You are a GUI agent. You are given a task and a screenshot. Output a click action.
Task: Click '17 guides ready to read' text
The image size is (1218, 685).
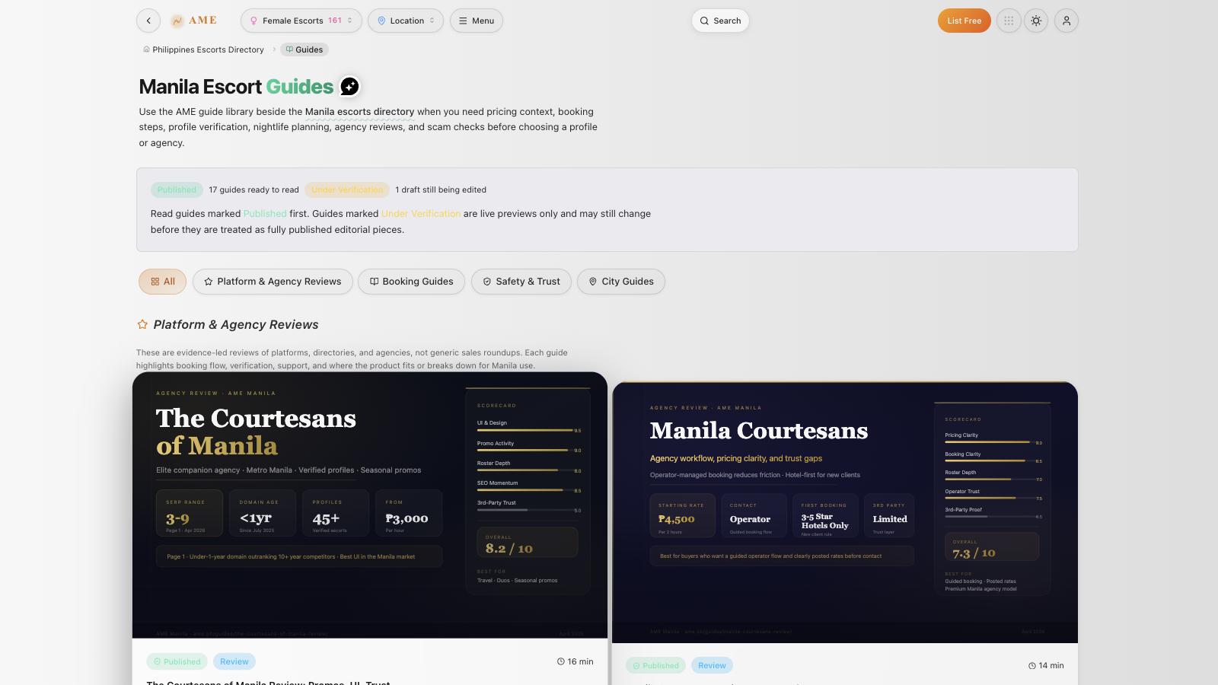click(x=254, y=190)
